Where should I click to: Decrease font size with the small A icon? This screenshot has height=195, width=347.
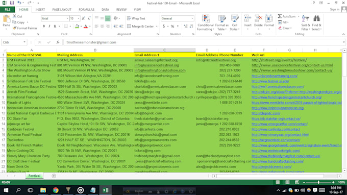coord(89,18)
